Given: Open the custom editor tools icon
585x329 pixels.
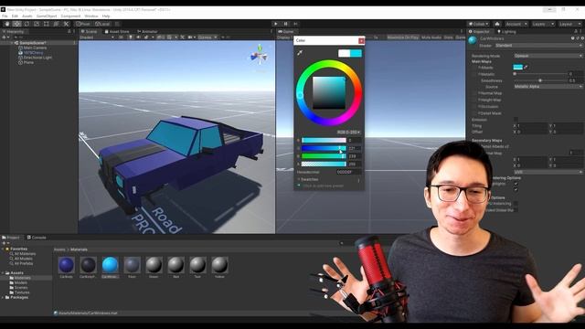Looking at the screenshot, I should (x=66, y=24).
